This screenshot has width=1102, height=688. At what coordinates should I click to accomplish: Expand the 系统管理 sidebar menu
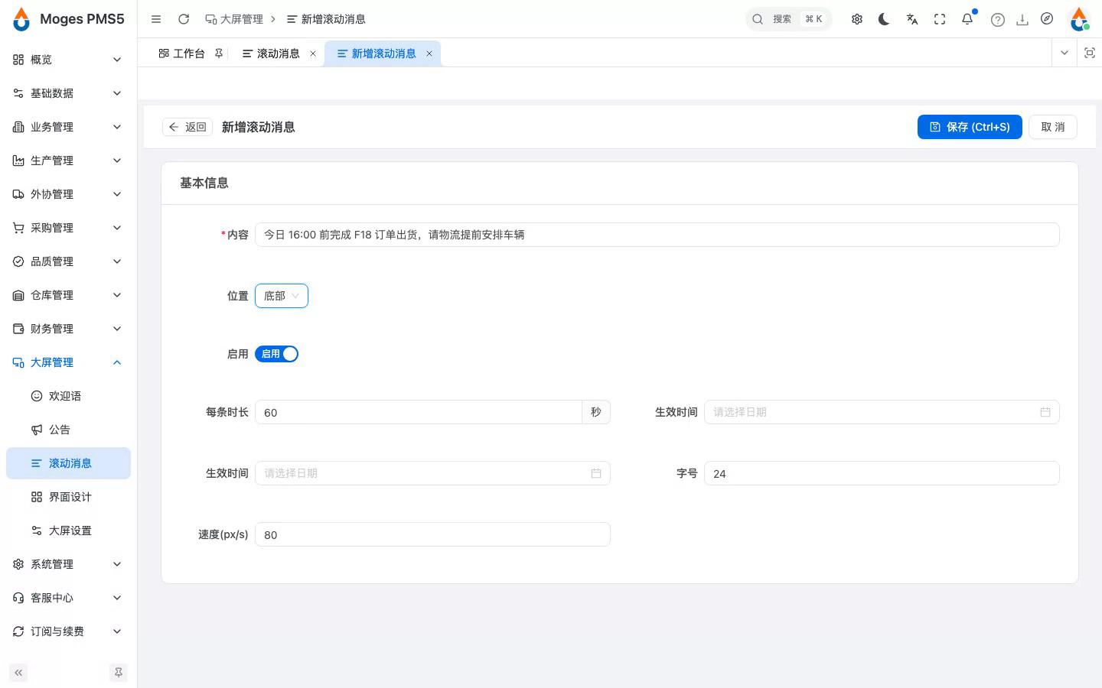click(68, 564)
